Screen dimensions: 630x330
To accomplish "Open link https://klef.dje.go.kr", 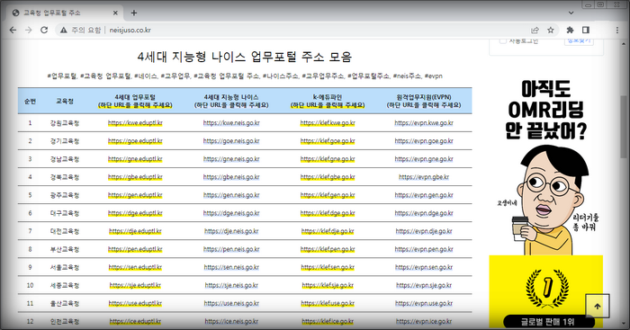I will (328, 231).
